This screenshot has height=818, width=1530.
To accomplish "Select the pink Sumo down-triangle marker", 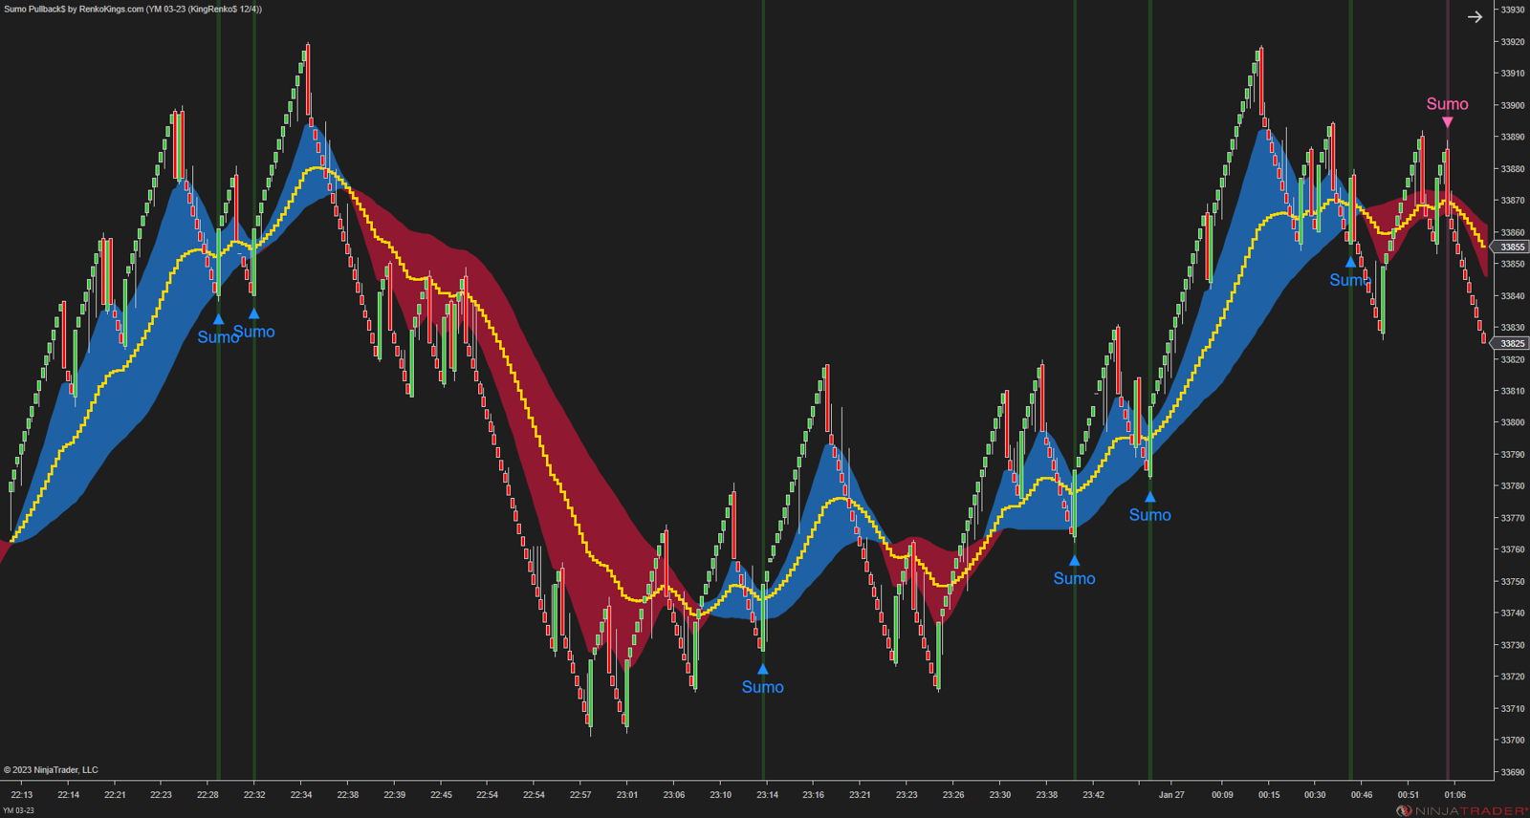I will (x=1447, y=122).
